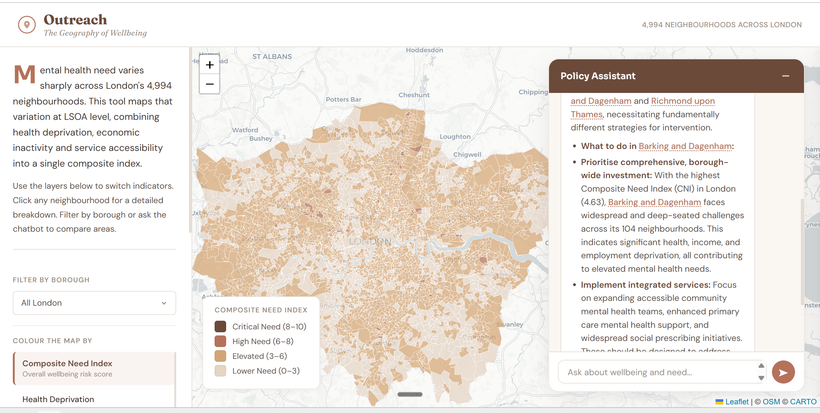
Task: Send the chatbot message
Action: pyautogui.click(x=783, y=372)
